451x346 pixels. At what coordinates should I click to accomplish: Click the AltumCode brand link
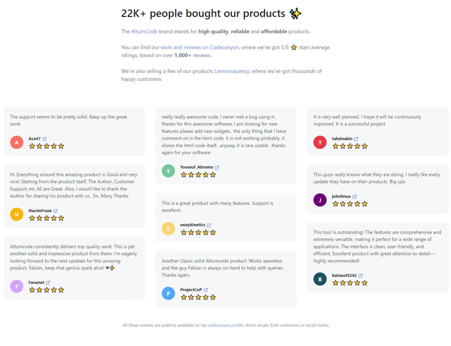[144, 32]
